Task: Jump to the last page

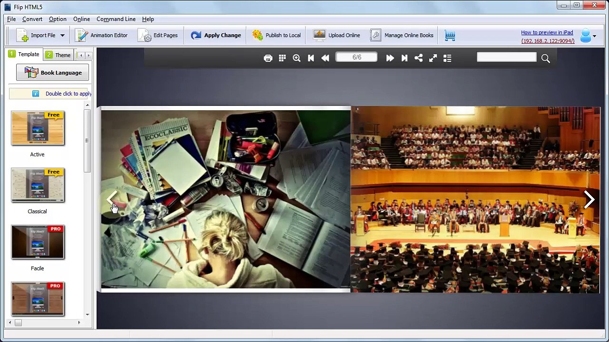Action: (404, 58)
